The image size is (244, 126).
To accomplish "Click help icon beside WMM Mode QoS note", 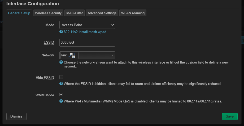I will [x=61, y=101].
